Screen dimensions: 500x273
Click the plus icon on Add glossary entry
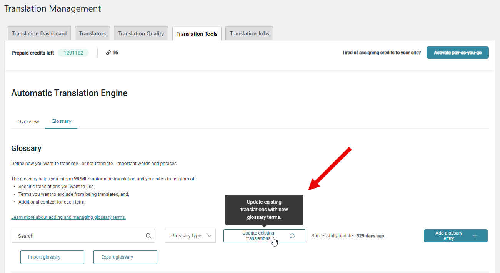(475, 236)
